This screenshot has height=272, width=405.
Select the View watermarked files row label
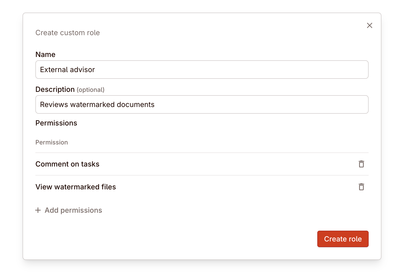[x=76, y=187]
